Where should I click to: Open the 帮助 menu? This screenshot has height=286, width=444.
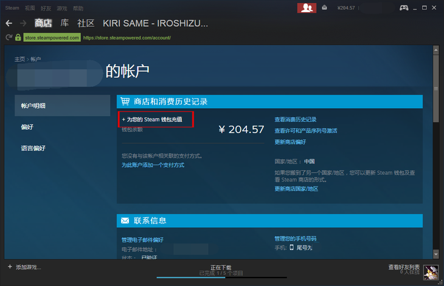pos(78,8)
